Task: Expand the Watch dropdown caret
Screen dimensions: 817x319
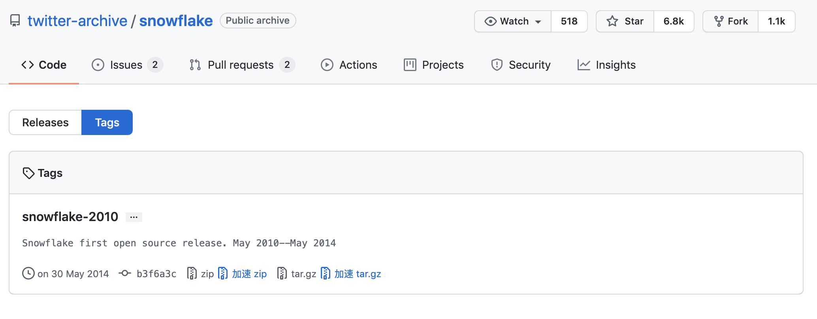Action: coord(538,22)
